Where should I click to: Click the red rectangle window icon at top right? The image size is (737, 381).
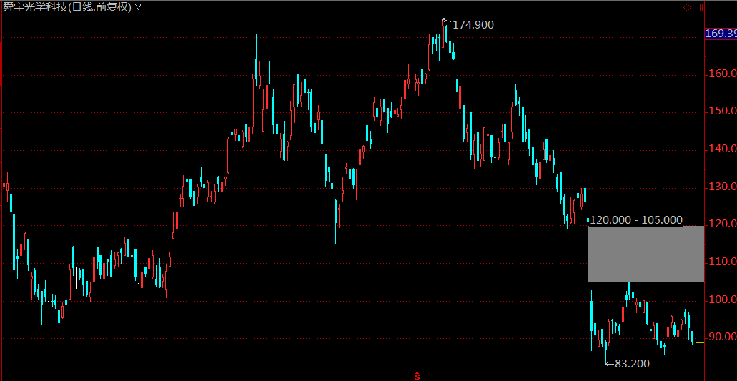(699, 7)
